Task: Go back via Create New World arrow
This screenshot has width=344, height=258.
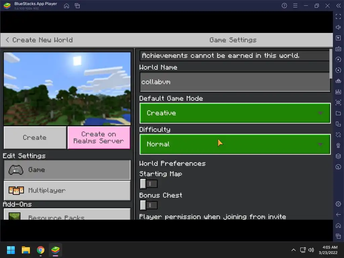Action: pyautogui.click(x=7, y=40)
